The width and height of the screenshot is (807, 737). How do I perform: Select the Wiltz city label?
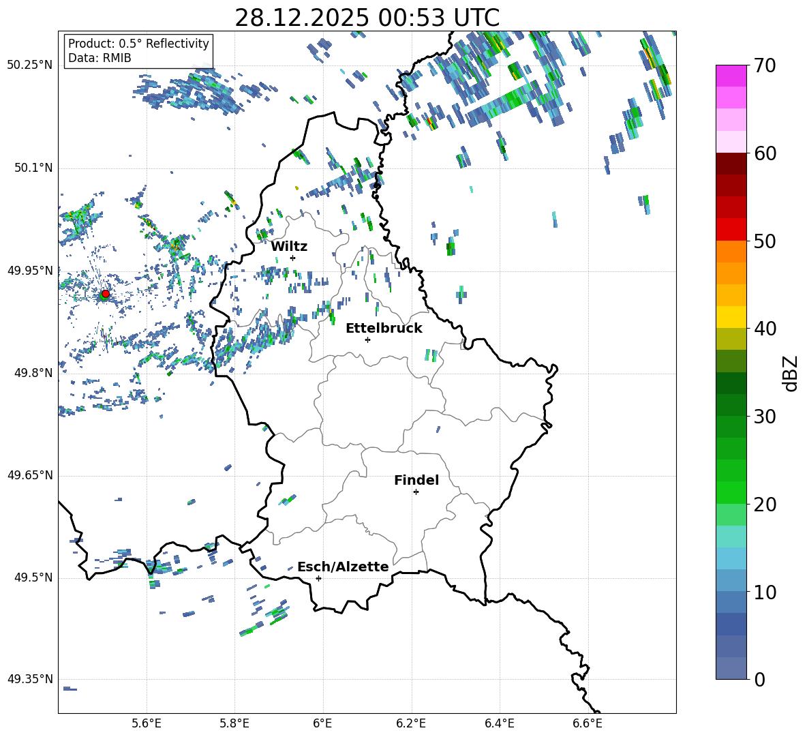(289, 247)
